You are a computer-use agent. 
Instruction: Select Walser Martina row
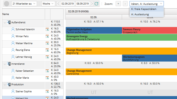tap(33, 44)
